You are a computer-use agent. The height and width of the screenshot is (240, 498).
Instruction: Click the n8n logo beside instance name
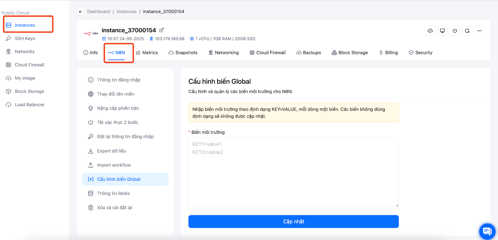coord(91,33)
